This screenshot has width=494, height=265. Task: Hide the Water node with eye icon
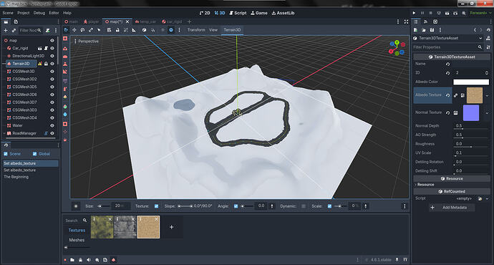tap(52, 125)
